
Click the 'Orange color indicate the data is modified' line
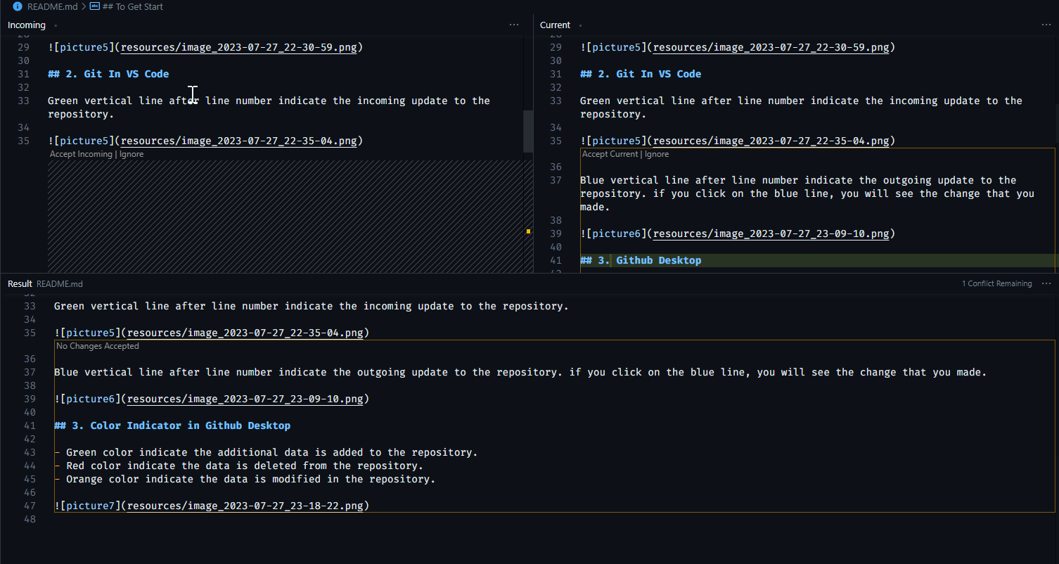point(245,479)
